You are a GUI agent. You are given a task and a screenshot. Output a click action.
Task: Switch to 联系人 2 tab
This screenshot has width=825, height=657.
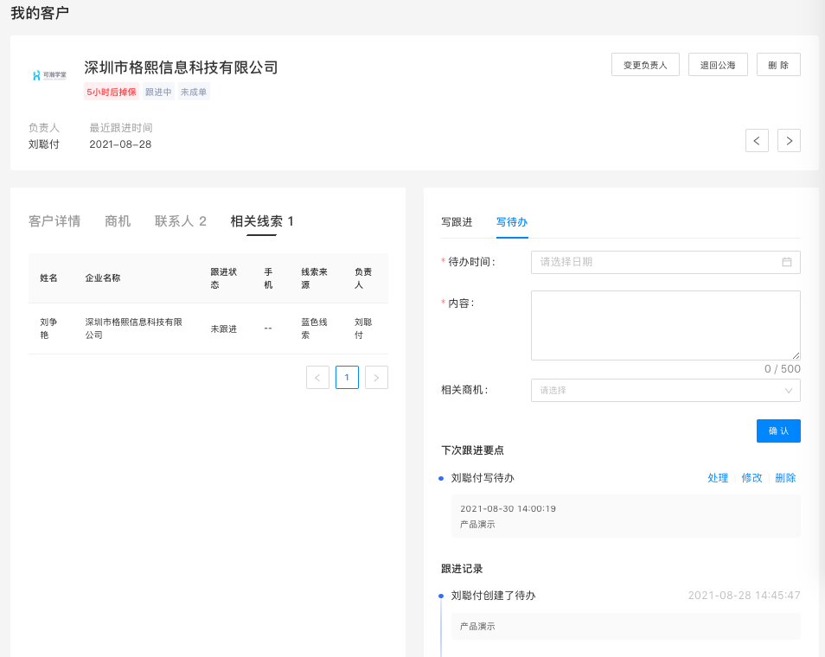[181, 221]
